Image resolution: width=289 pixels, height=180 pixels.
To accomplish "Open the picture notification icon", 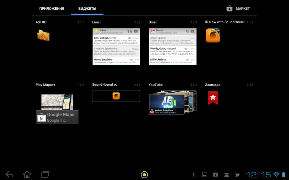I will [204, 175].
